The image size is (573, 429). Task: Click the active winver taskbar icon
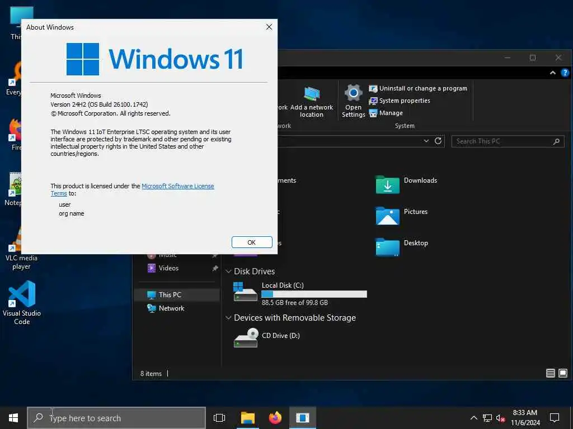point(303,418)
